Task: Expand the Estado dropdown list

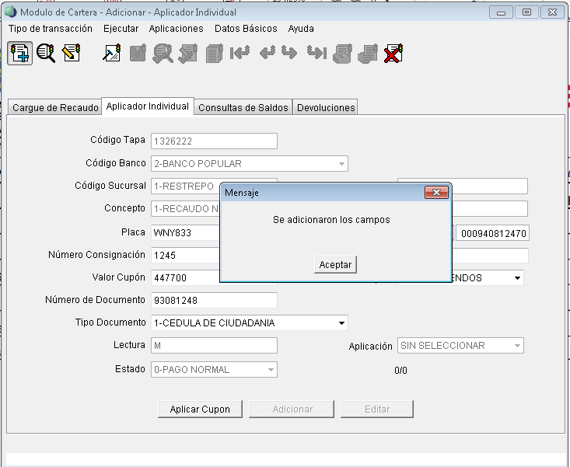Action: pyautogui.click(x=271, y=370)
